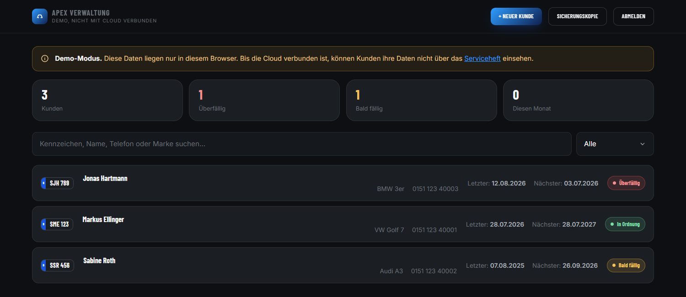Click the Überfällig status badge for Jonas Hartmann

pyautogui.click(x=626, y=183)
